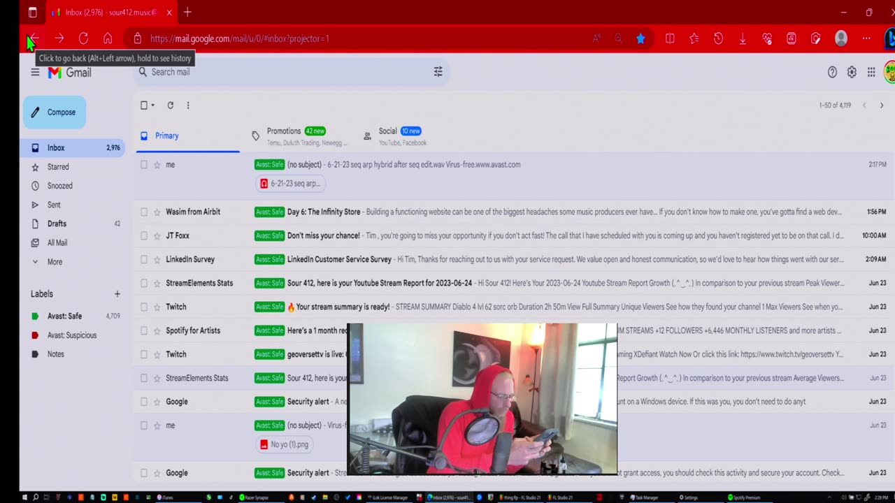
Task: Star the JT Foxx email
Action: (x=157, y=235)
